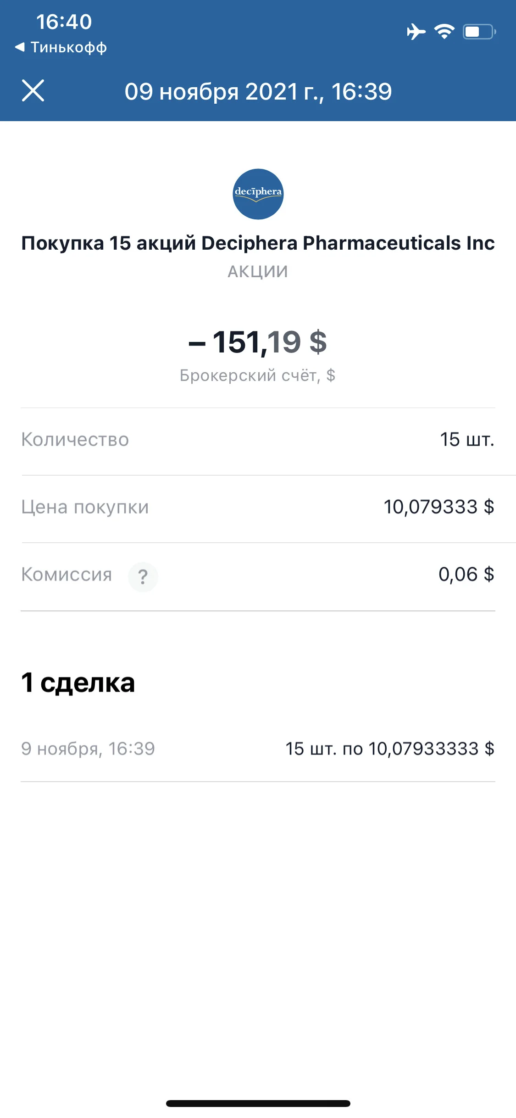Tap the Wi-Fi status icon

pyautogui.click(x=444, y=32)
